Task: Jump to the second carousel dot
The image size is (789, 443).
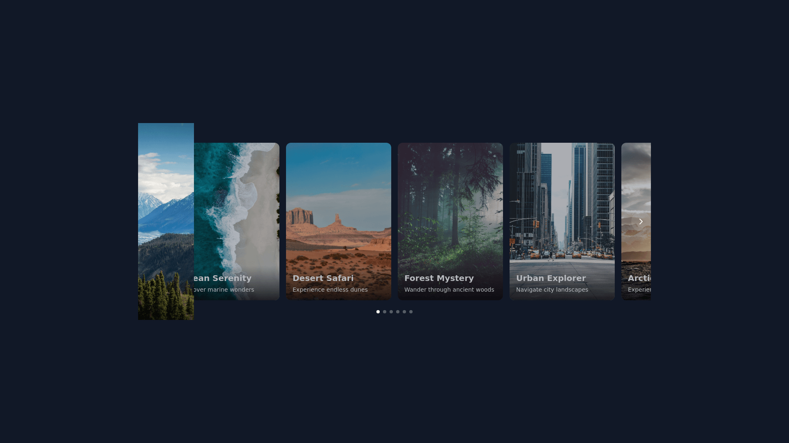Action: click(x=385, y=312)
